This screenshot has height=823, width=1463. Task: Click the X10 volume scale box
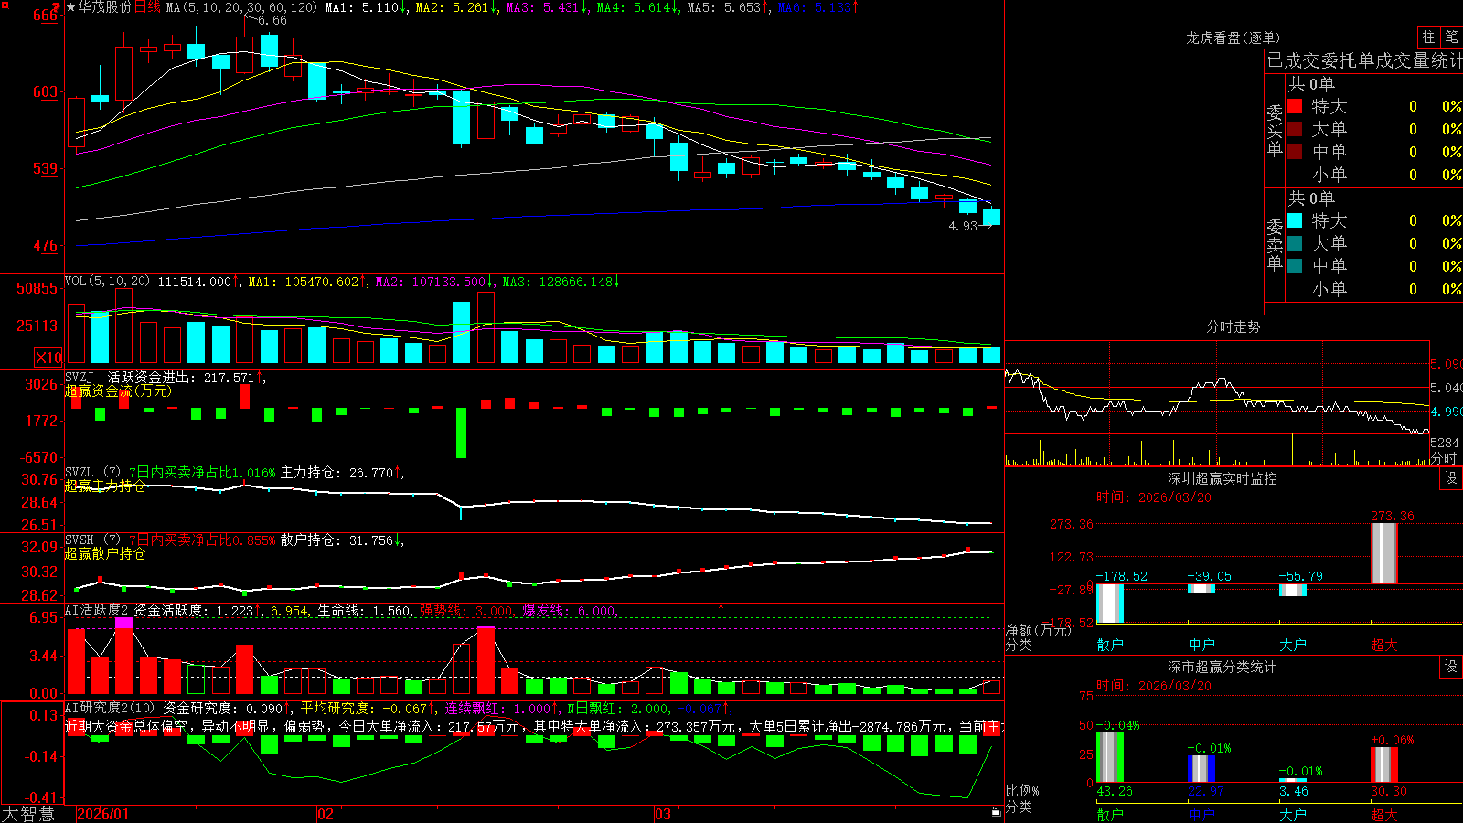pyautogui.click(x=48, y=358)
